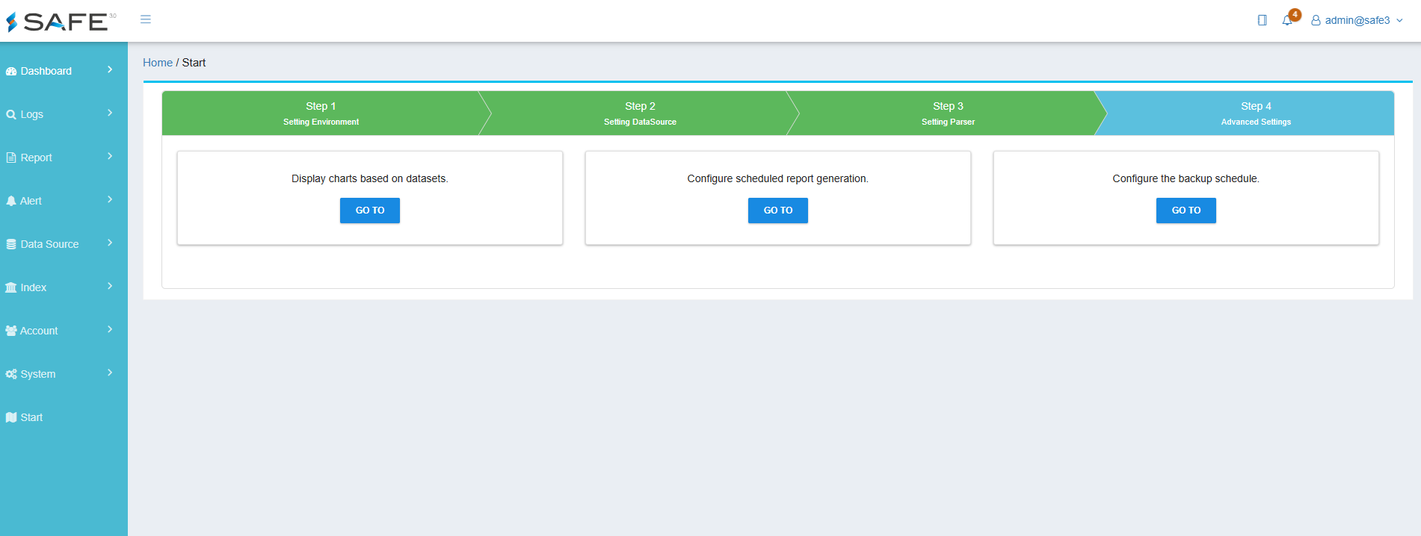
Task: Click the Account users icon
Action: [11, 331]
